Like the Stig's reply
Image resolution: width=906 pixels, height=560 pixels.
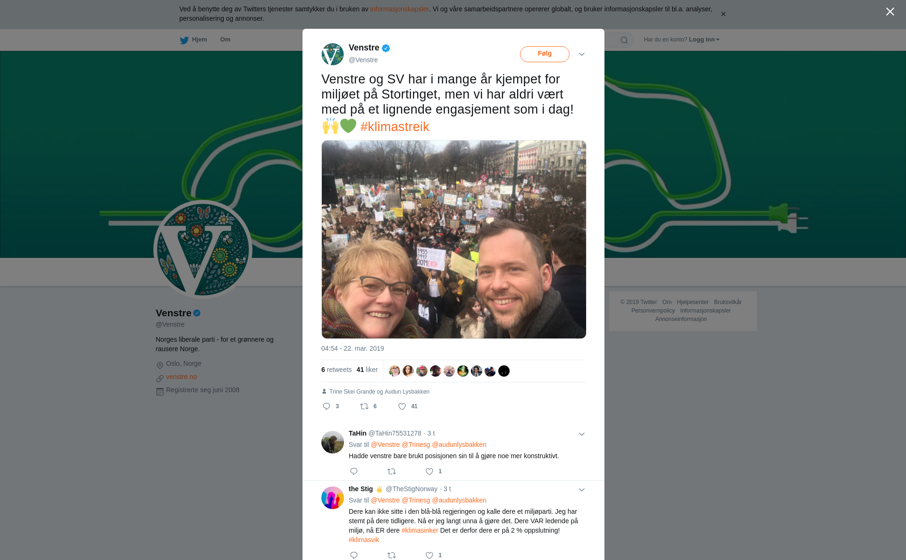[429, 555]
